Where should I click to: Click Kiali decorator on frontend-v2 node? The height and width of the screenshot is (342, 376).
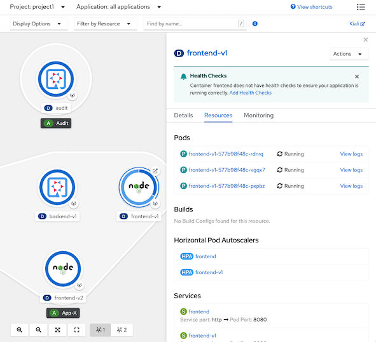pos(80,285)
